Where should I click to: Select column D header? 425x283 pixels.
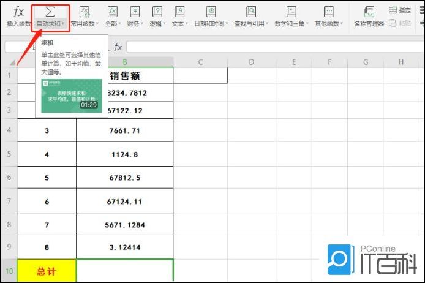[x=252, y=62]
